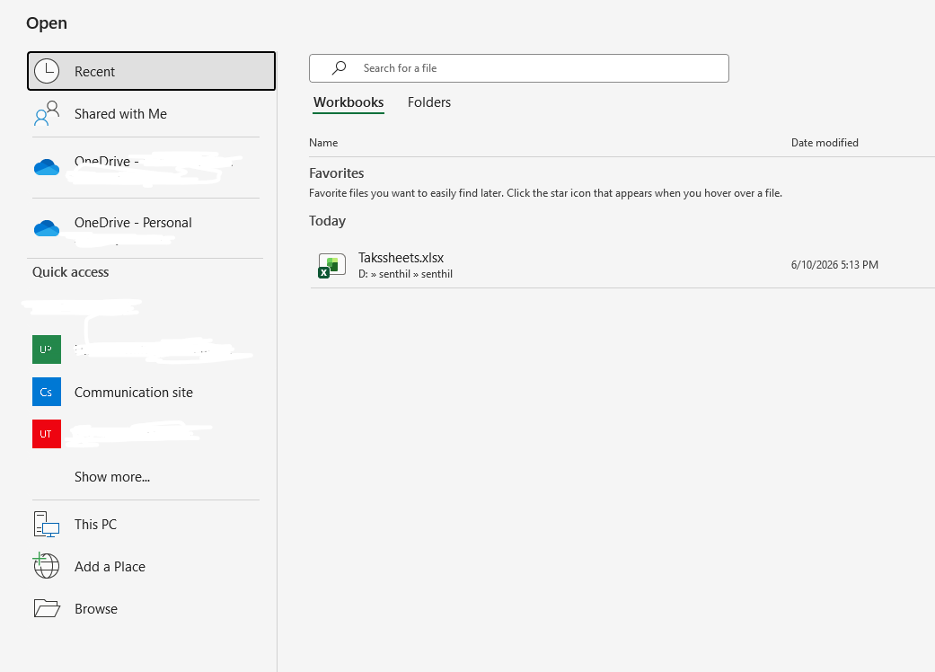
Task: Click the computer icon beside This PC
Action: click(47, 524)
